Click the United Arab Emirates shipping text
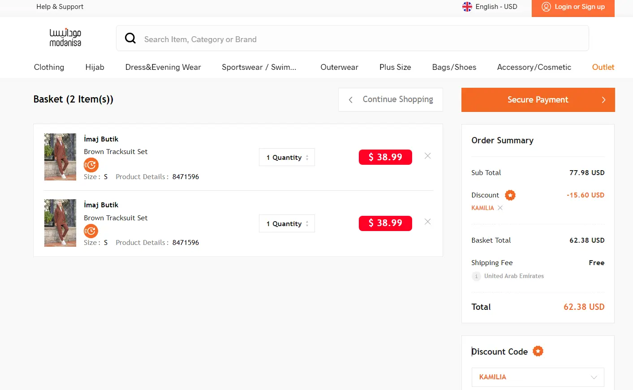The height and width of the screenshot is (390, 633). 514,276
